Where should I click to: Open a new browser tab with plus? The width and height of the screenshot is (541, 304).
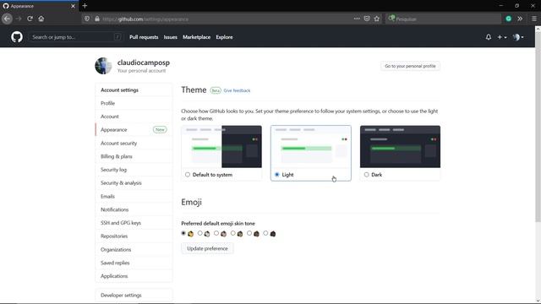(85, 6)
